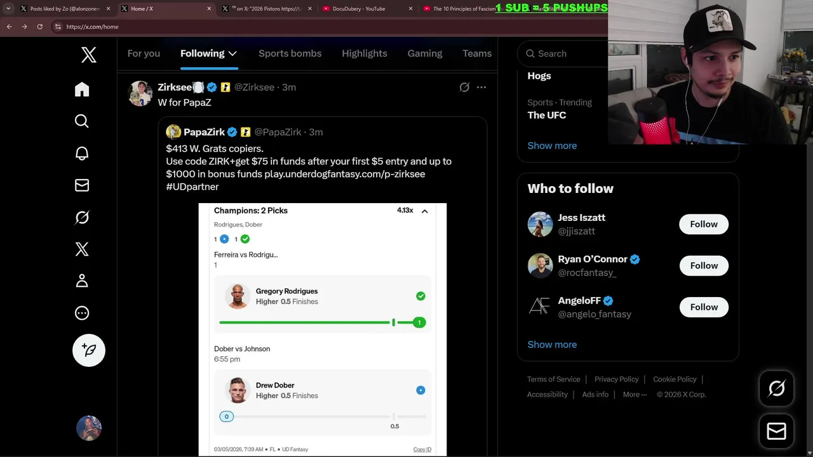Click Gregory Rodrigues green progress bar
Screen dimensions: 813x457
coord(323,322)
